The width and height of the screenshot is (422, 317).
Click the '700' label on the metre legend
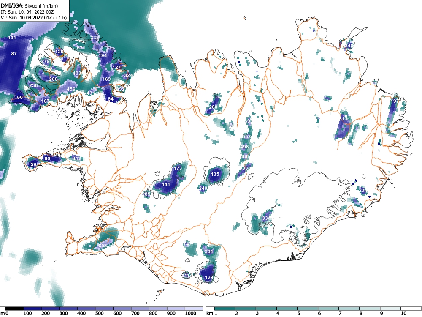click(135, 314)
